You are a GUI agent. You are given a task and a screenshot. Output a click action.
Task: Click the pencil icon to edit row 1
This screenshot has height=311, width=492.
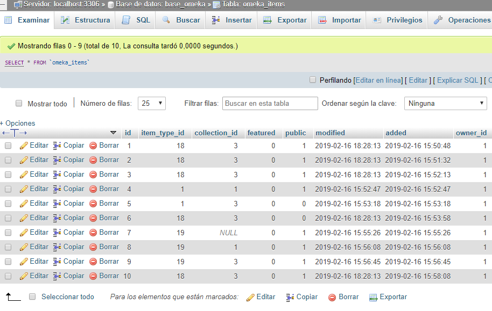(x=24, y=145)
